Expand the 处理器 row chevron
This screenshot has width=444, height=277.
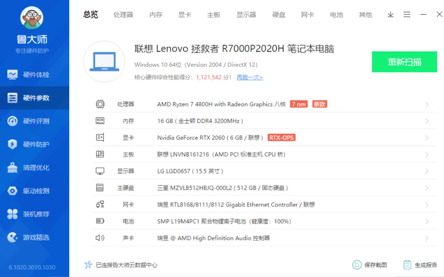(x=427, y=104)
